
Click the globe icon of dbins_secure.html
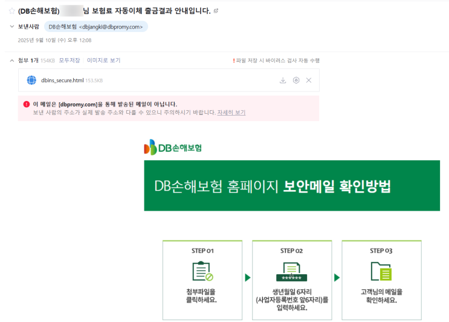pos(31,80)
